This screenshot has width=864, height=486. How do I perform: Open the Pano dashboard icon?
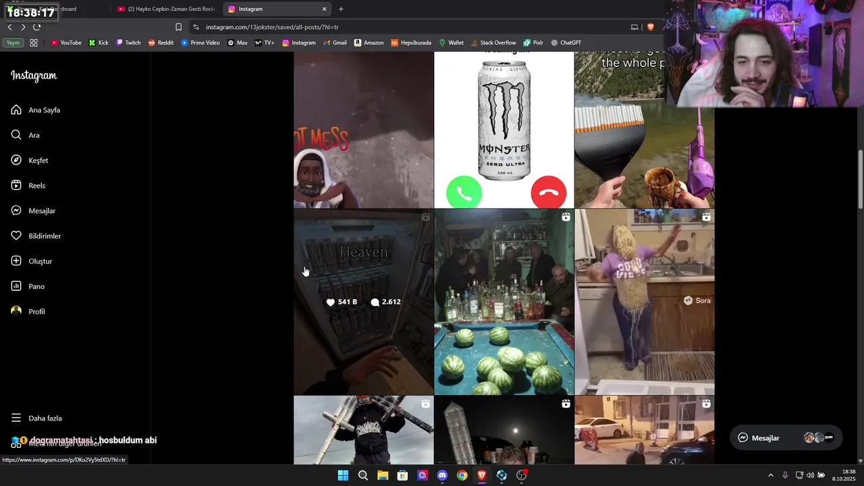16,286
